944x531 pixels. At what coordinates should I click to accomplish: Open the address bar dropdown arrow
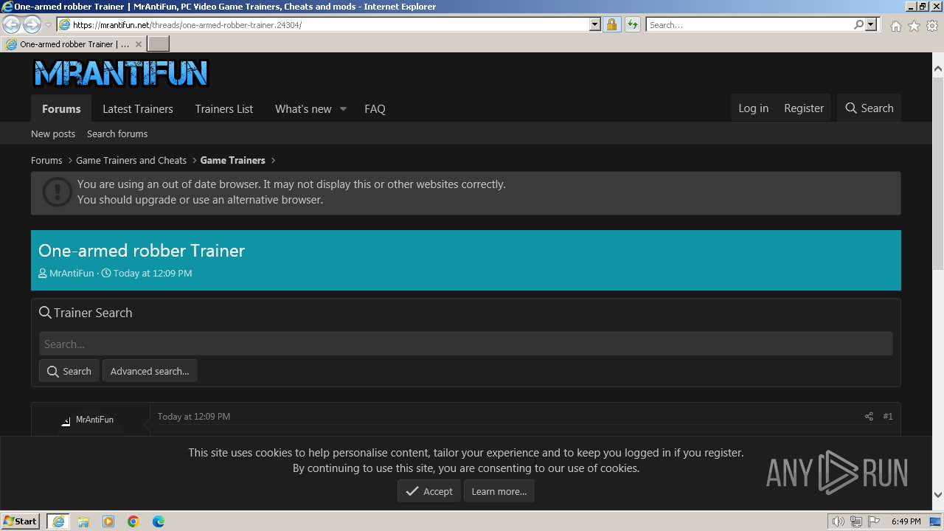tap(595, 24)
